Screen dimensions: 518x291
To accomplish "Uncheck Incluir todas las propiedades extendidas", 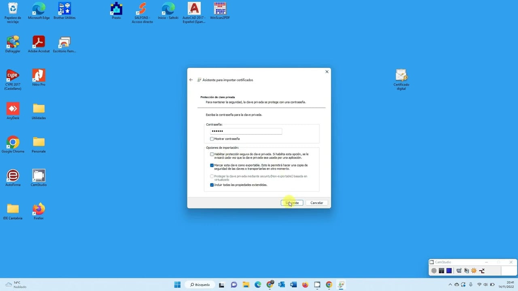I will click(x=212, y=185).
